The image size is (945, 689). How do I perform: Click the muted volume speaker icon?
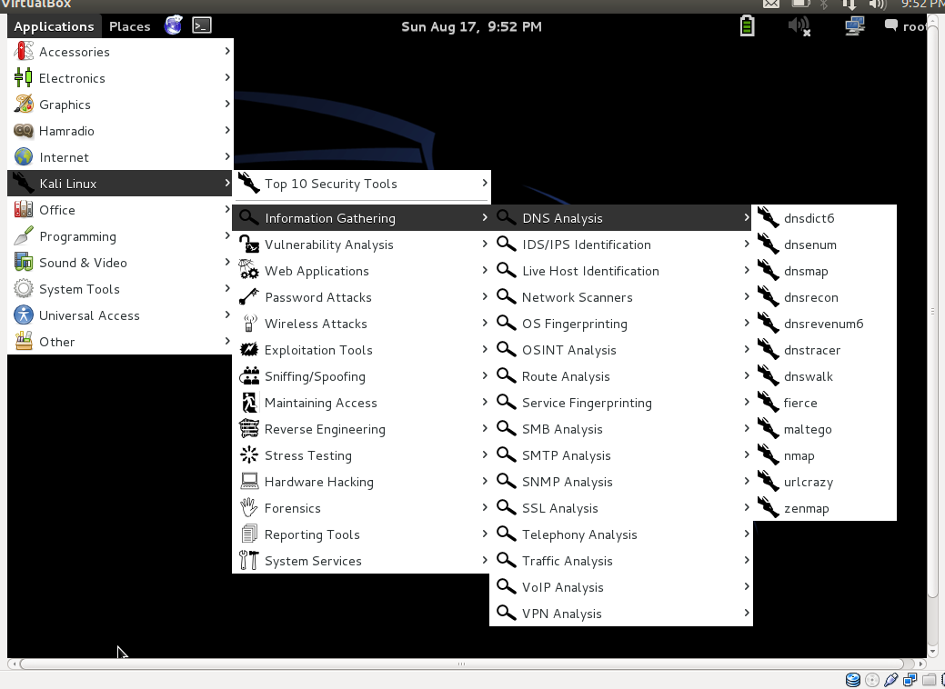click(x=799, y=26)
